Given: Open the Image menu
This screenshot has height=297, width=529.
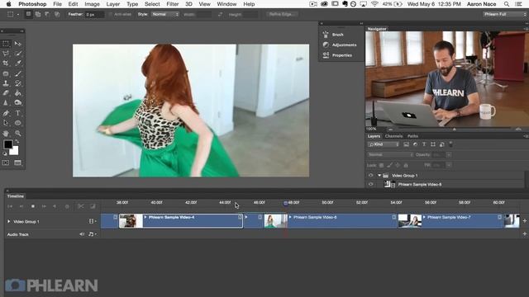Looking at the screenshot, I should pyautogui.click(x=92, y=4).
